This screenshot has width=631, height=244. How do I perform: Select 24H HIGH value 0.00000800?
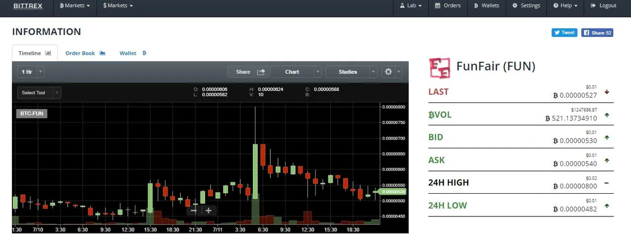coord(575,186)
